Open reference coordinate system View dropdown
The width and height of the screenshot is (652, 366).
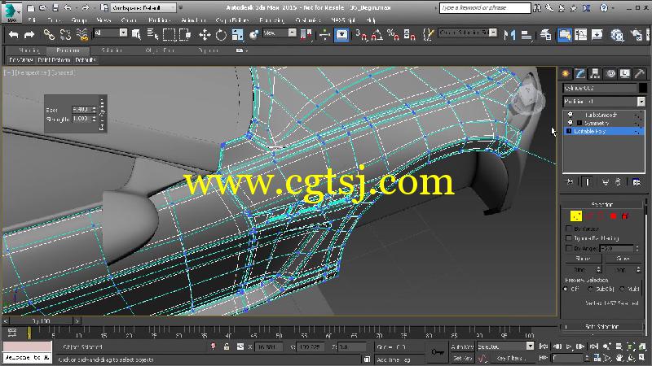click(280, 33)
